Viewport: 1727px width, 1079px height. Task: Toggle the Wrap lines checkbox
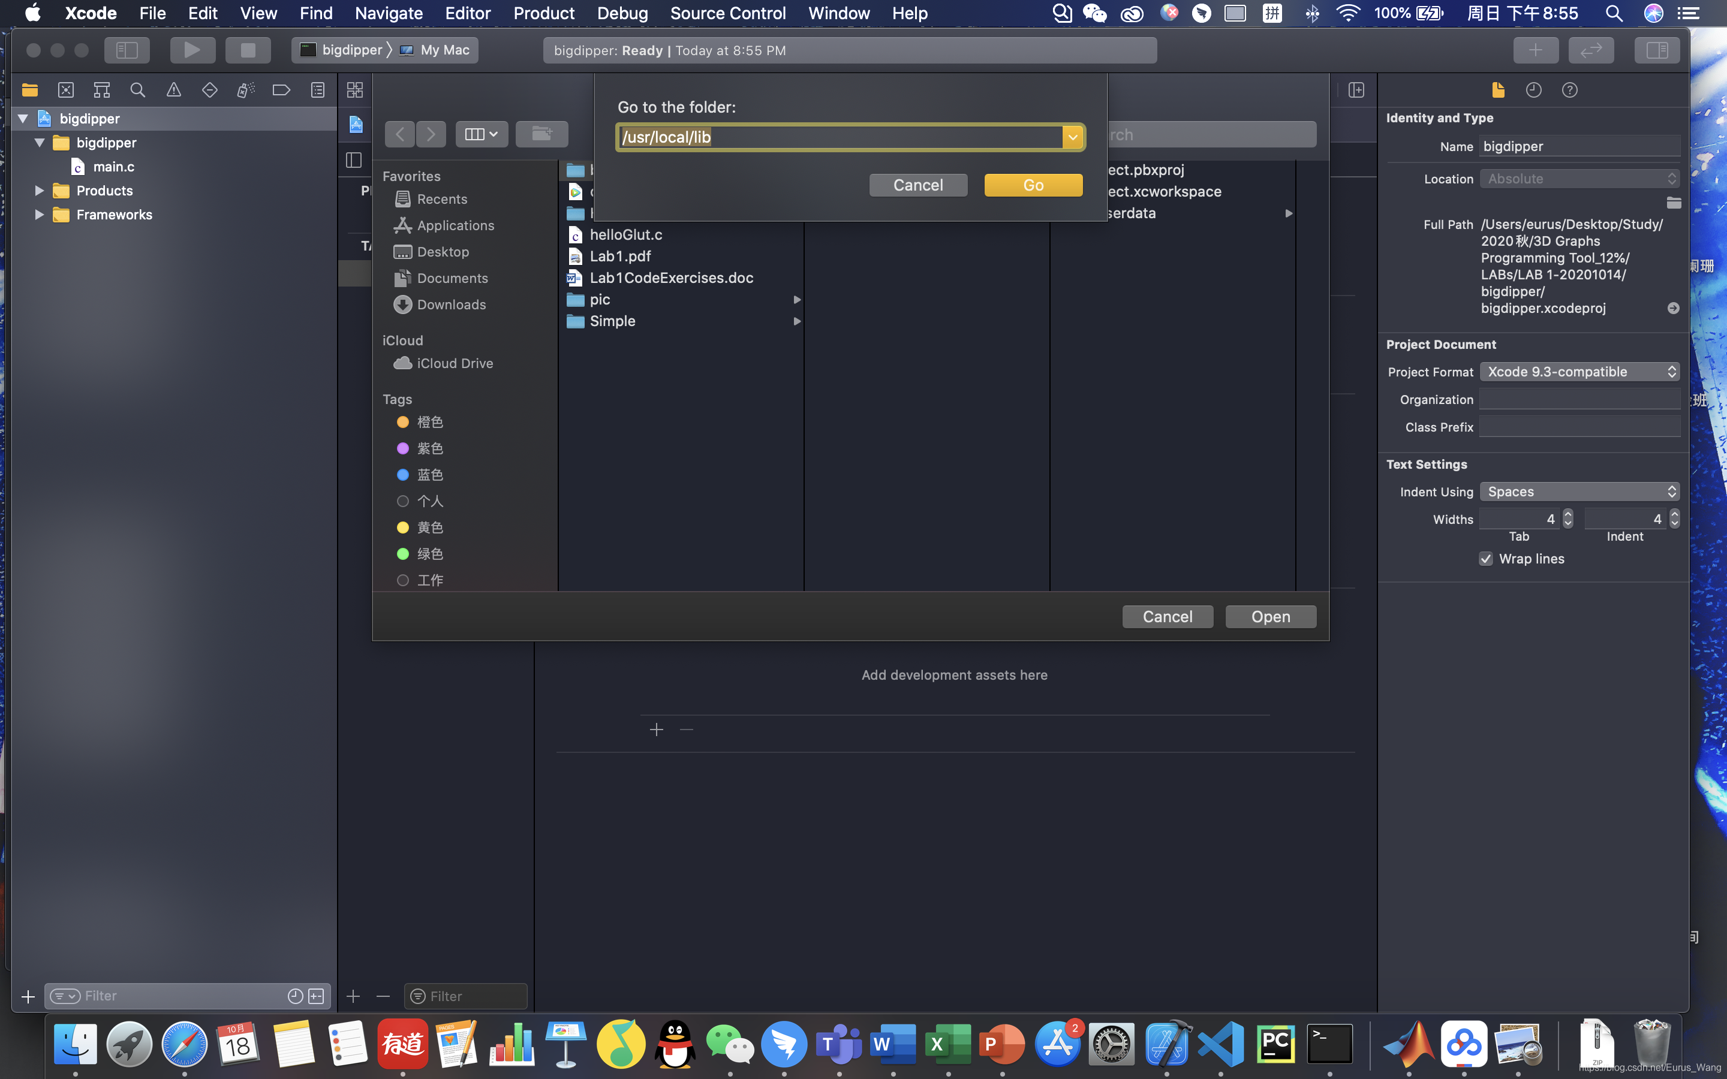coord(1486,558)
